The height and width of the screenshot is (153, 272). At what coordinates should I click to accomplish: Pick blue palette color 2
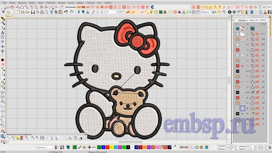pyautogui.click(x=103, y=147)
